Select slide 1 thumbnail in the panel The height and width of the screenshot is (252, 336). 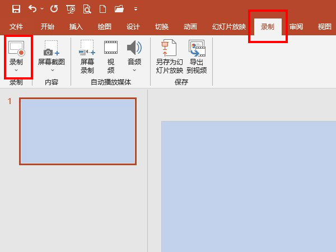(x=78, y=131)
